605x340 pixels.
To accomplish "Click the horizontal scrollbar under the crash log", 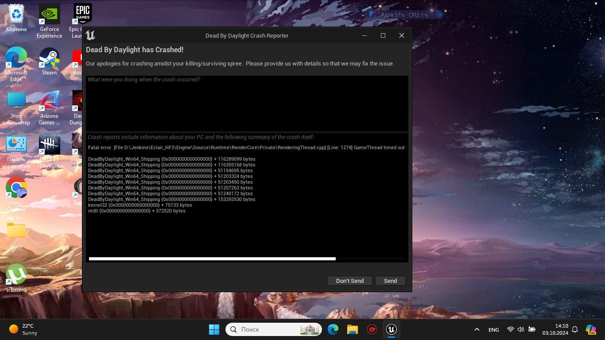I will pos(212,259).
